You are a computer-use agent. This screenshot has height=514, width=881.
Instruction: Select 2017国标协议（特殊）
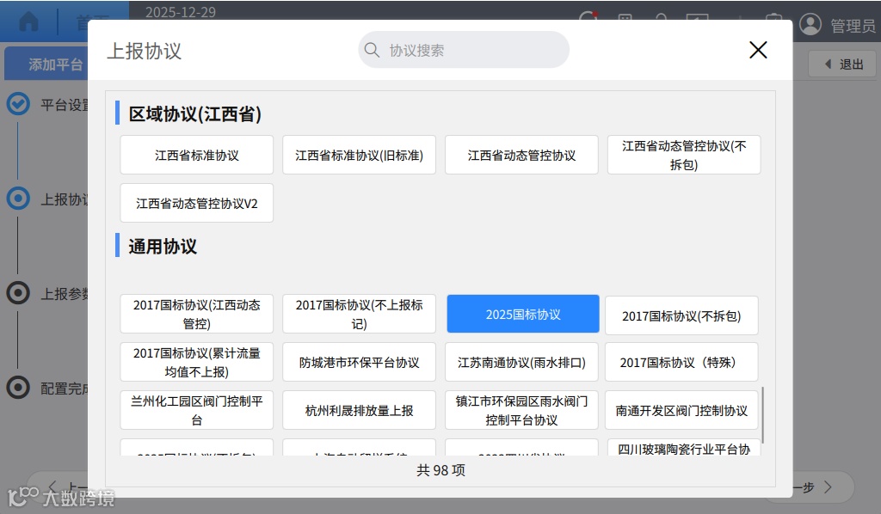[x=681, y=362]
